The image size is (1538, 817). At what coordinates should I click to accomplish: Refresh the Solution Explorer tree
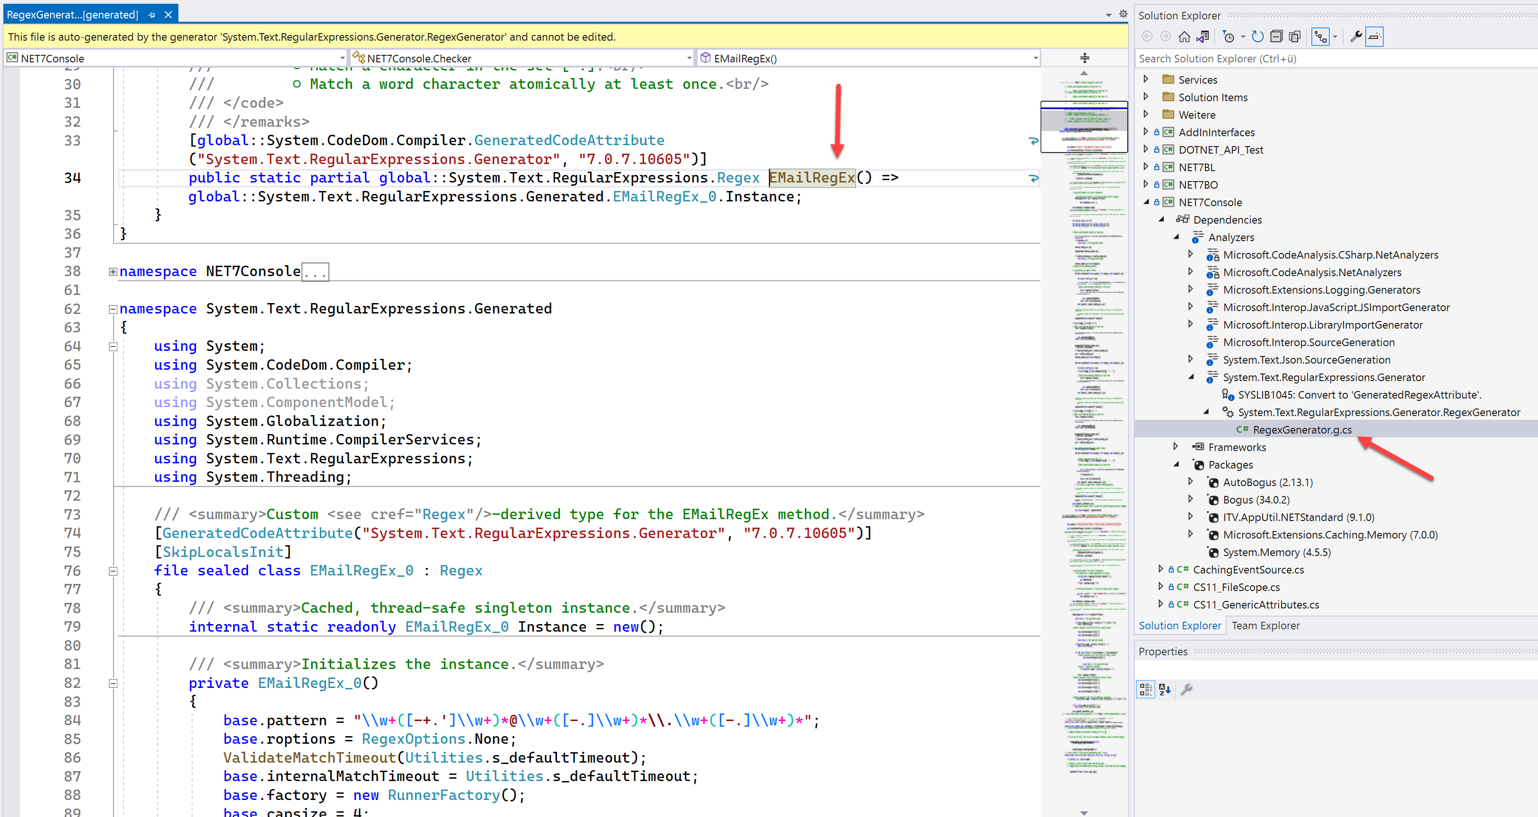coord(1257,37)
